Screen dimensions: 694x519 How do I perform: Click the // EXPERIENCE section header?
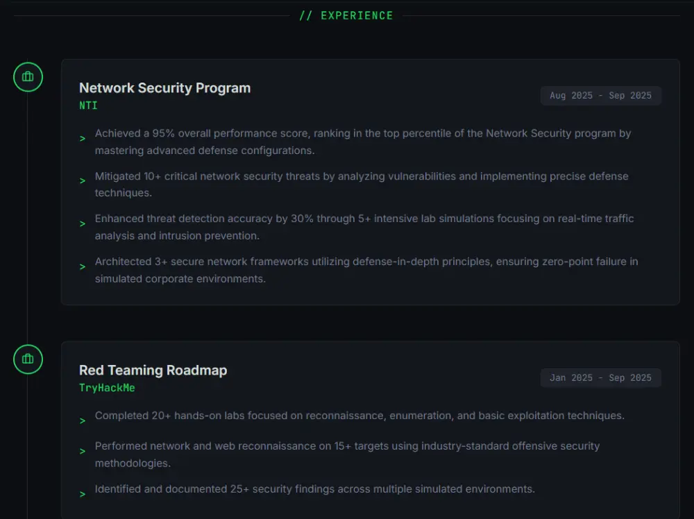click(x=346, y=15)
